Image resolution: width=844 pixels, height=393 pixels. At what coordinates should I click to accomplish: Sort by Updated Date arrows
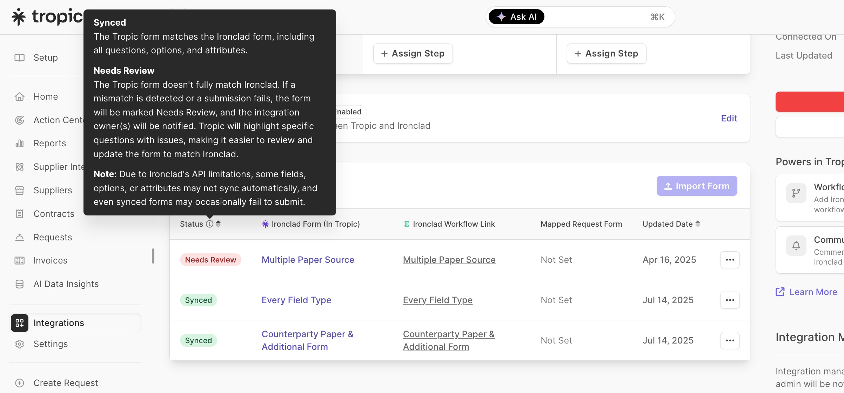(697, 224)
